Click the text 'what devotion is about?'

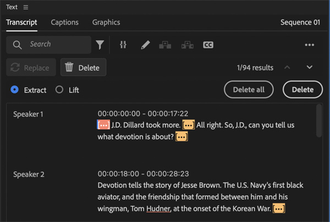pyautogui.click(x=135, y=137)
